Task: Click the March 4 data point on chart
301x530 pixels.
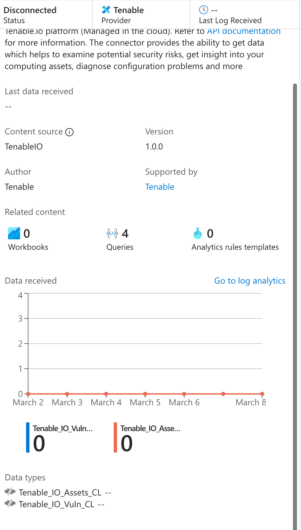Action: click(106, 394)
